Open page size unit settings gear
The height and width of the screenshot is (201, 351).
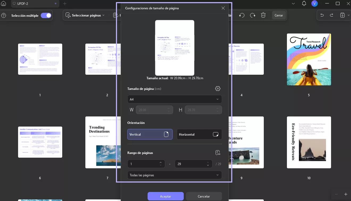click(218, 89)
